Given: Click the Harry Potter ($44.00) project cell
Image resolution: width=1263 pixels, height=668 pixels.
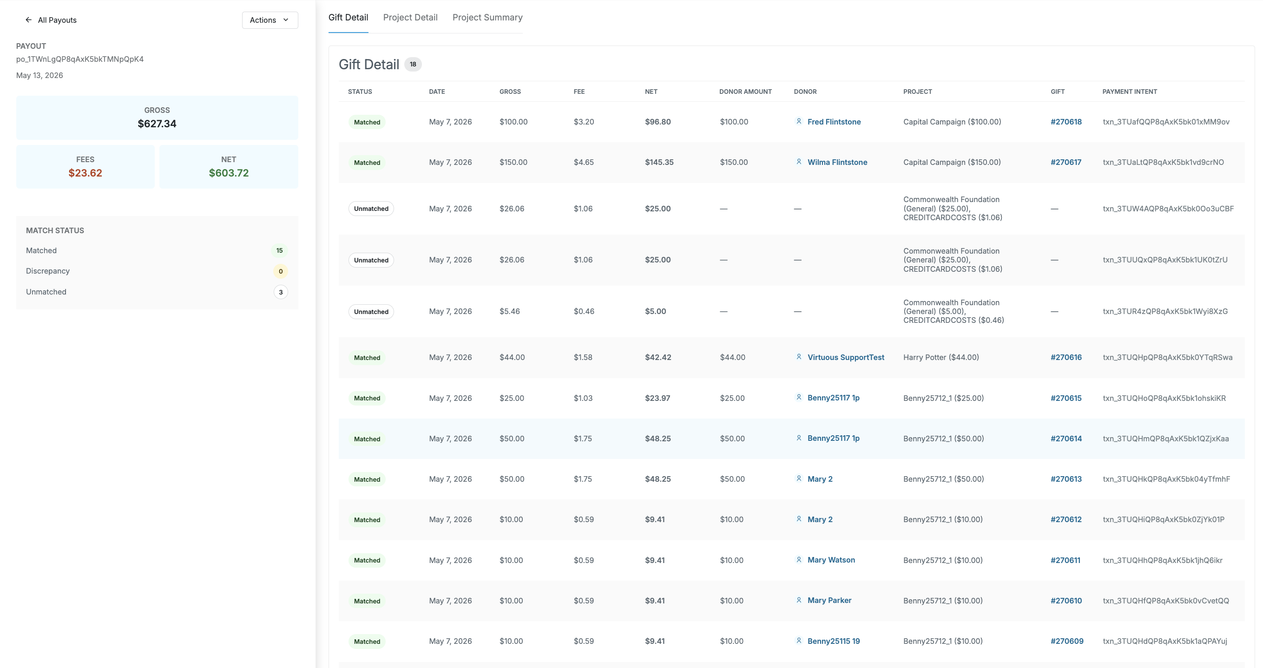Looking at the screenshot, I should 941,357.
